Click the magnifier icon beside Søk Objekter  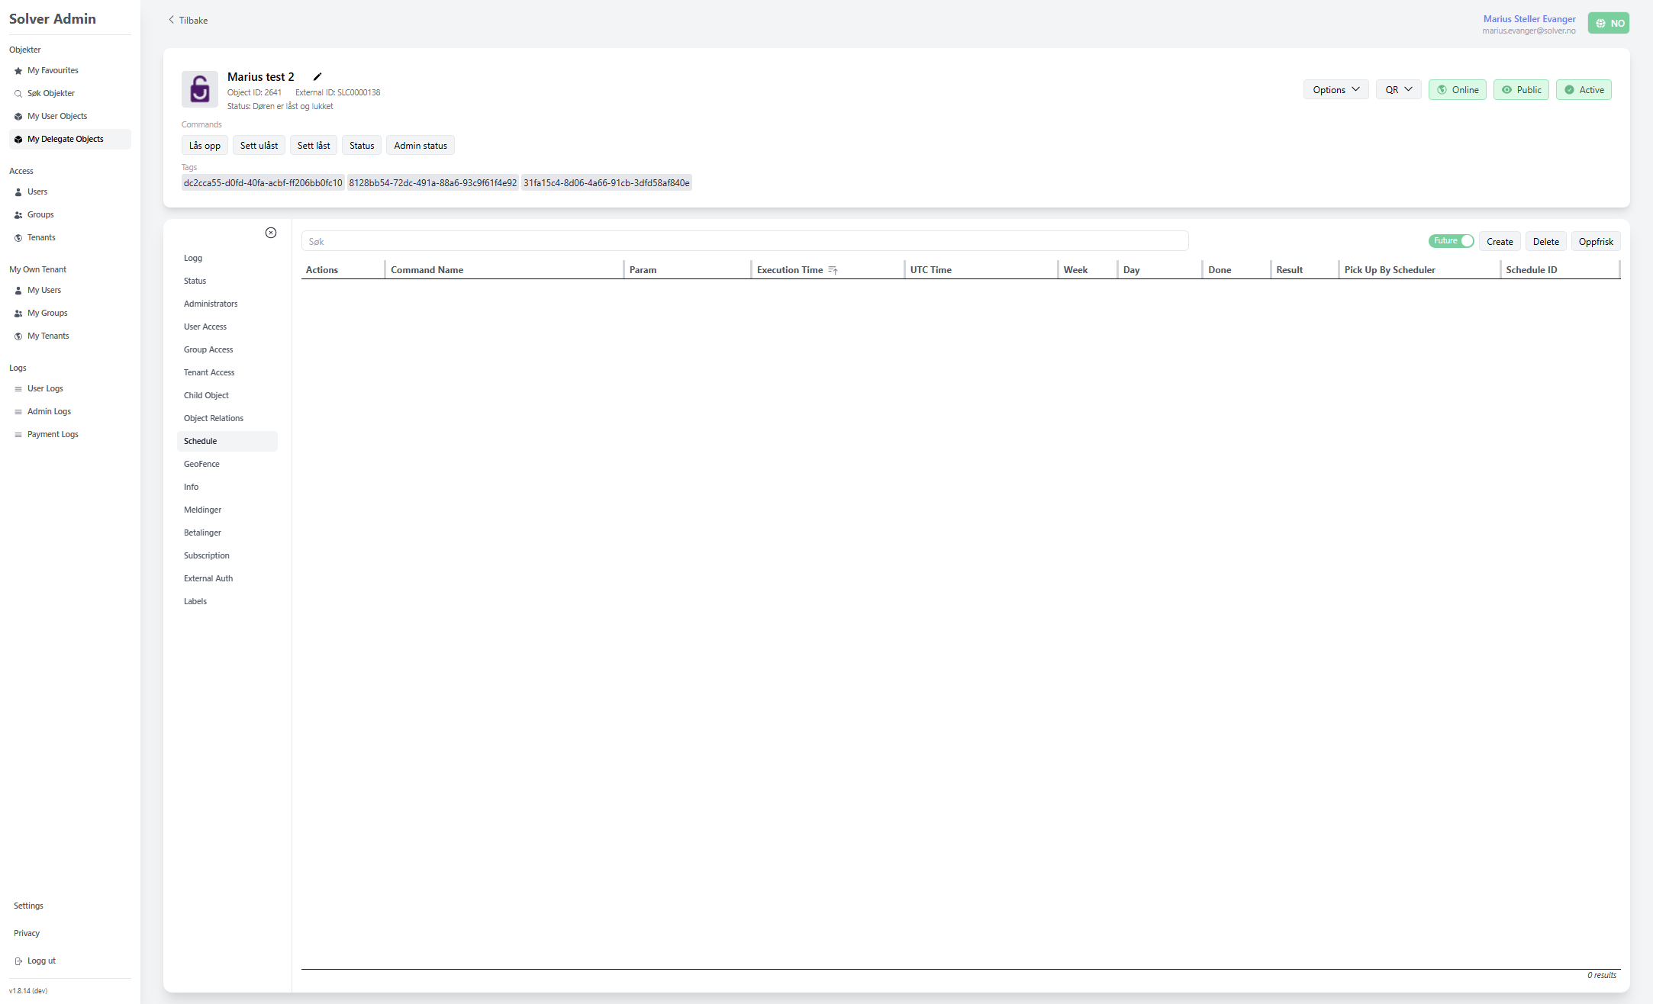point(18,94)
